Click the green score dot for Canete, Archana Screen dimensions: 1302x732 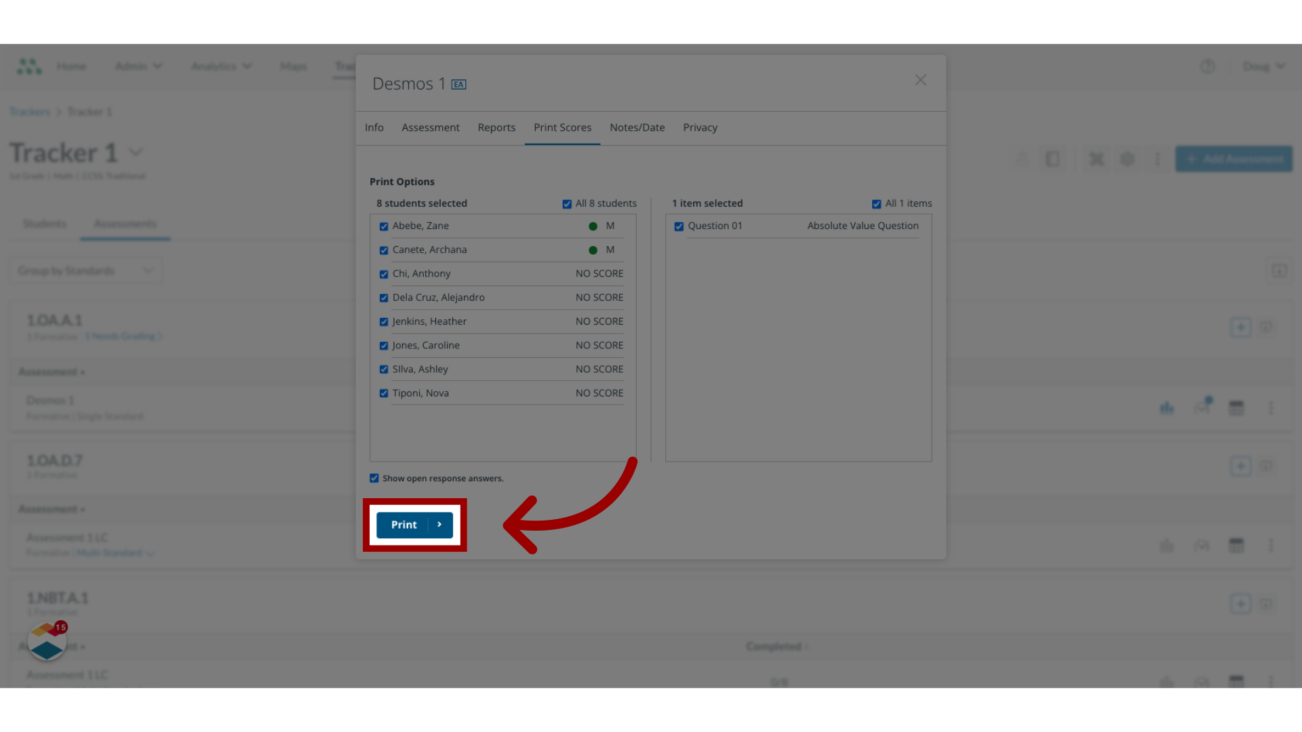[x=593, y=250]
